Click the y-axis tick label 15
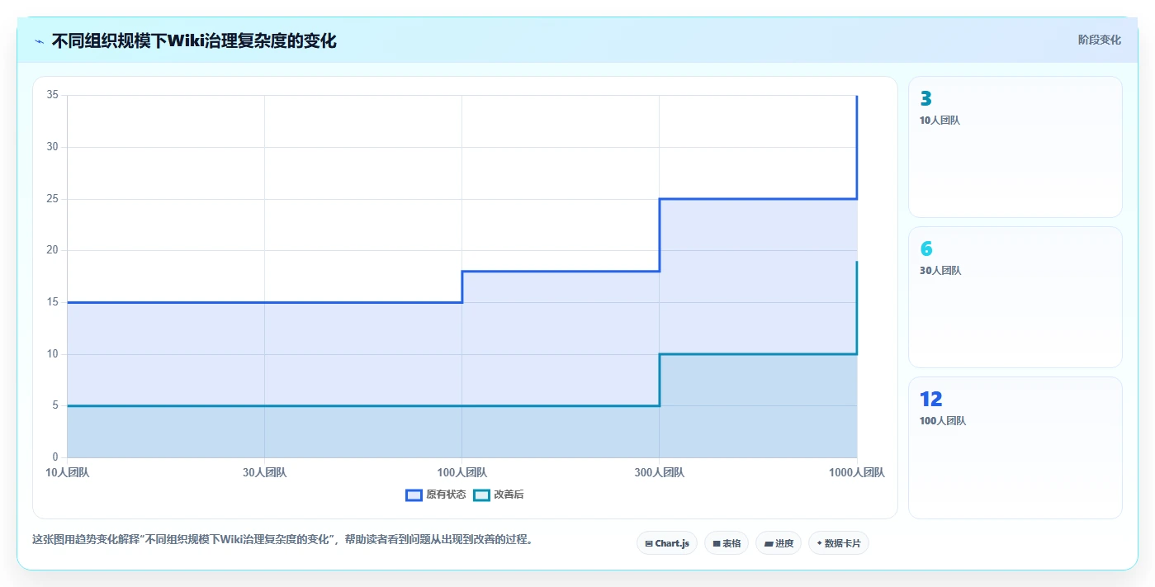The width and height of the screenshot is (1155, 587). 52,302
